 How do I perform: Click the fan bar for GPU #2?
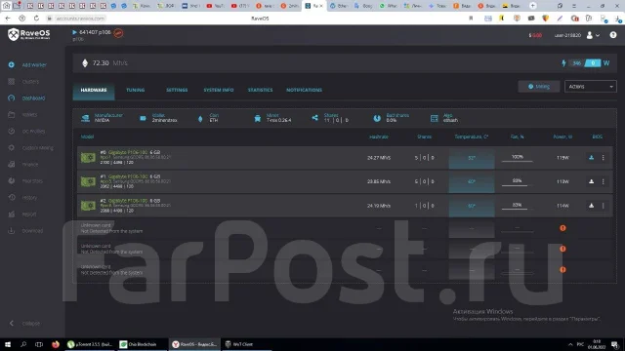click(x=517, y=206)
